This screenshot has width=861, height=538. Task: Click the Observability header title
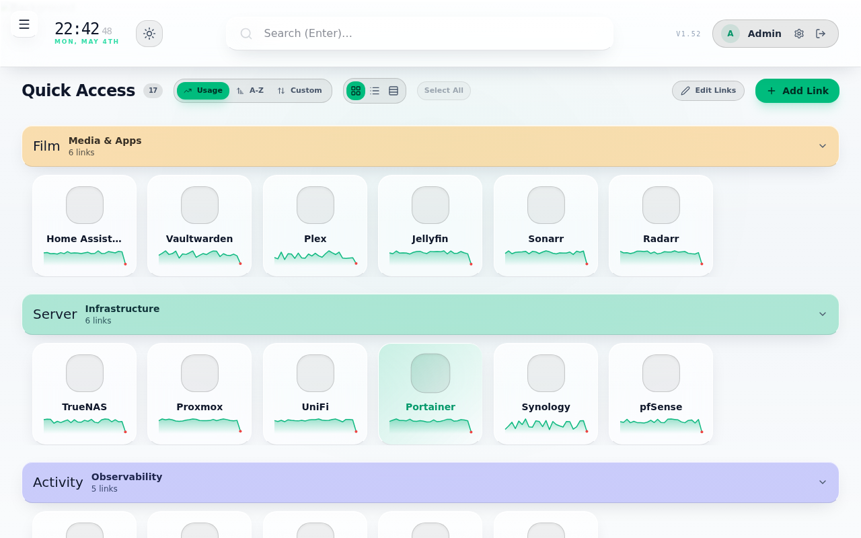pyautogui.click(x=127, y=477)
